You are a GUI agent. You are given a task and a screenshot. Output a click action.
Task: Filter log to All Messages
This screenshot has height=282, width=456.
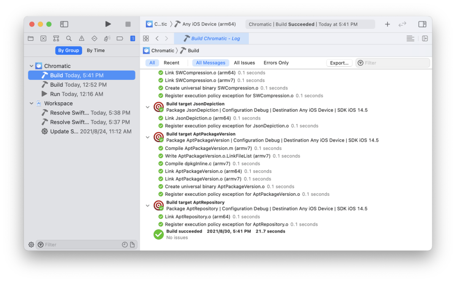coord(211,63)
